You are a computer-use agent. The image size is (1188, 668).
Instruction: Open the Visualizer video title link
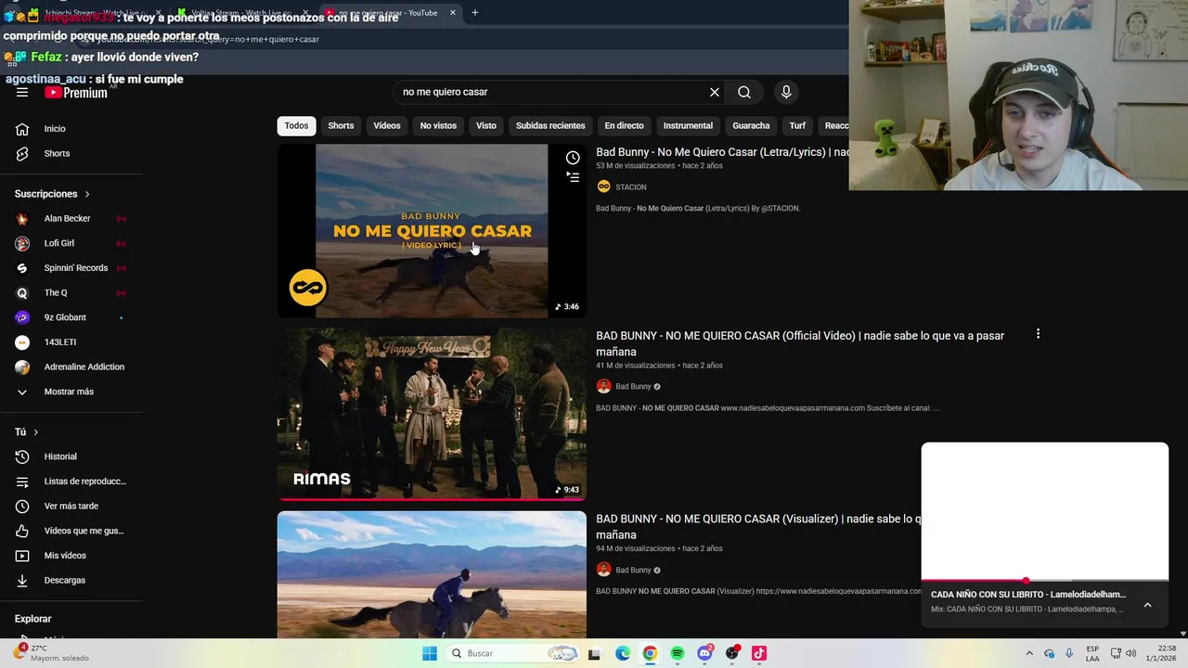(758, 527)
